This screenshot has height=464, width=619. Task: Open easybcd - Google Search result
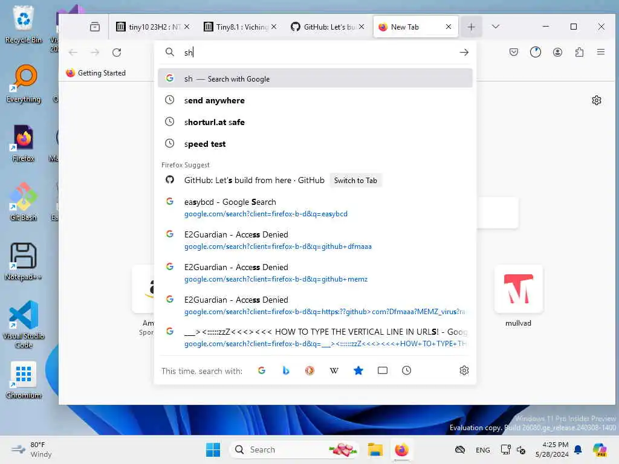point(315,208)
